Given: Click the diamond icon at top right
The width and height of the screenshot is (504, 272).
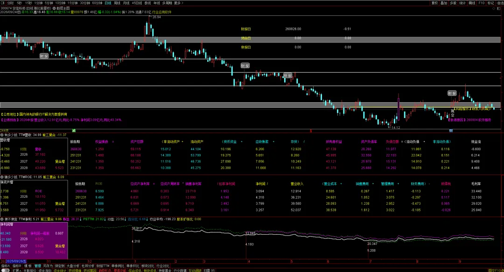Looking at the screenshot, I should pyautogui.click(x=494, y=8).
